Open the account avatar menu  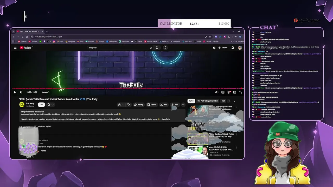point(240,48)
